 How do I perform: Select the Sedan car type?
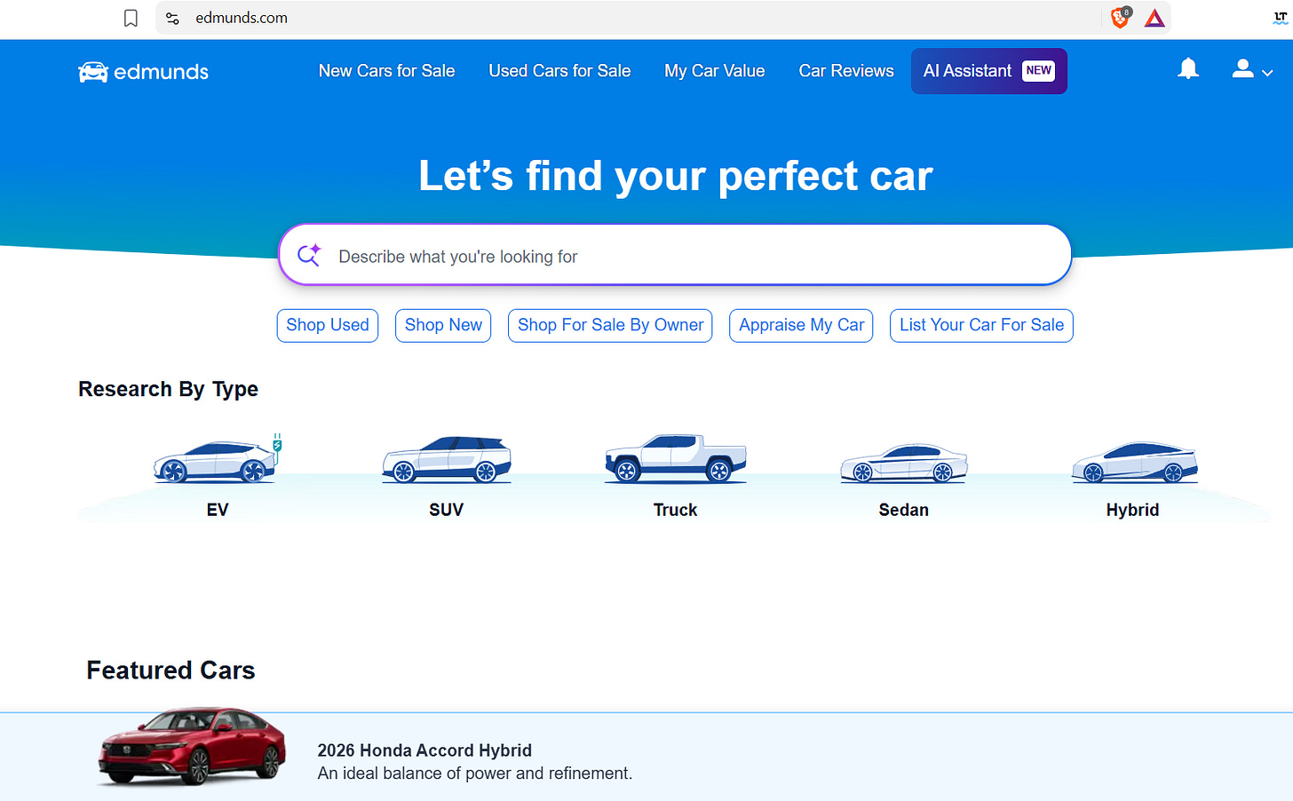pos(904,463)
